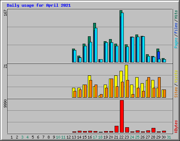Click the 9990 KBytes axis label

click(x=5, y=104)
